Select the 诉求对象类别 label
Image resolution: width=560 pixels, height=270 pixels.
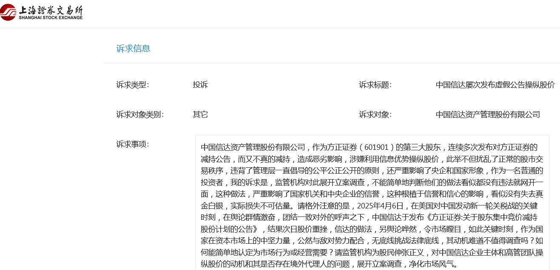140,115
